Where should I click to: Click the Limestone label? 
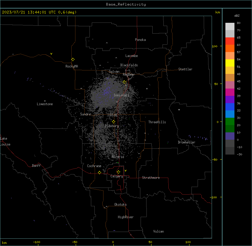pyautogui.click(x=45, y=104)
